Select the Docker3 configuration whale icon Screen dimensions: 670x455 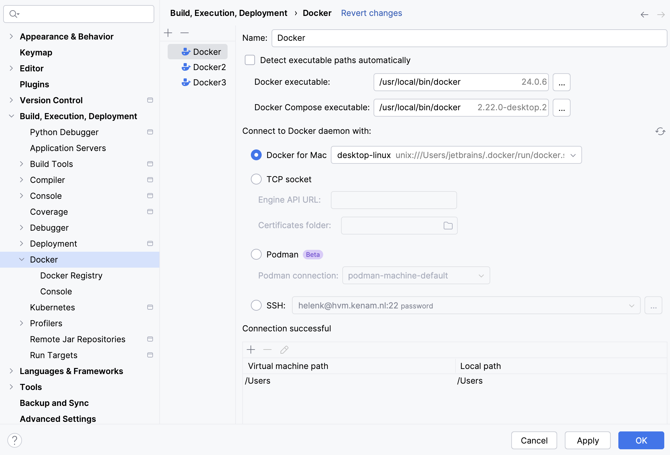[186, 82]
